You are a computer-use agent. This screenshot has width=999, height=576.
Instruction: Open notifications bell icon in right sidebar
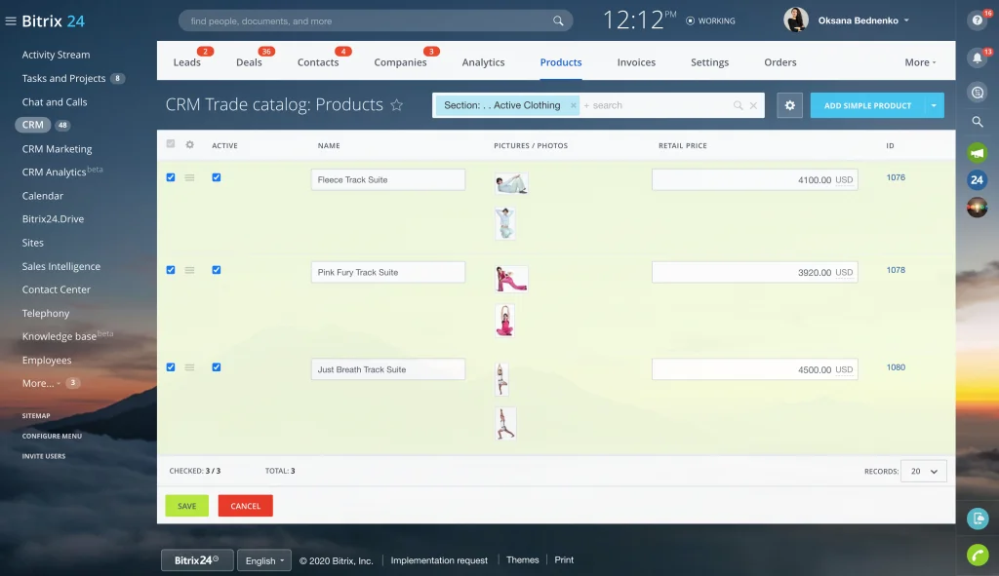pyautogui.click(x=977, y=58)
